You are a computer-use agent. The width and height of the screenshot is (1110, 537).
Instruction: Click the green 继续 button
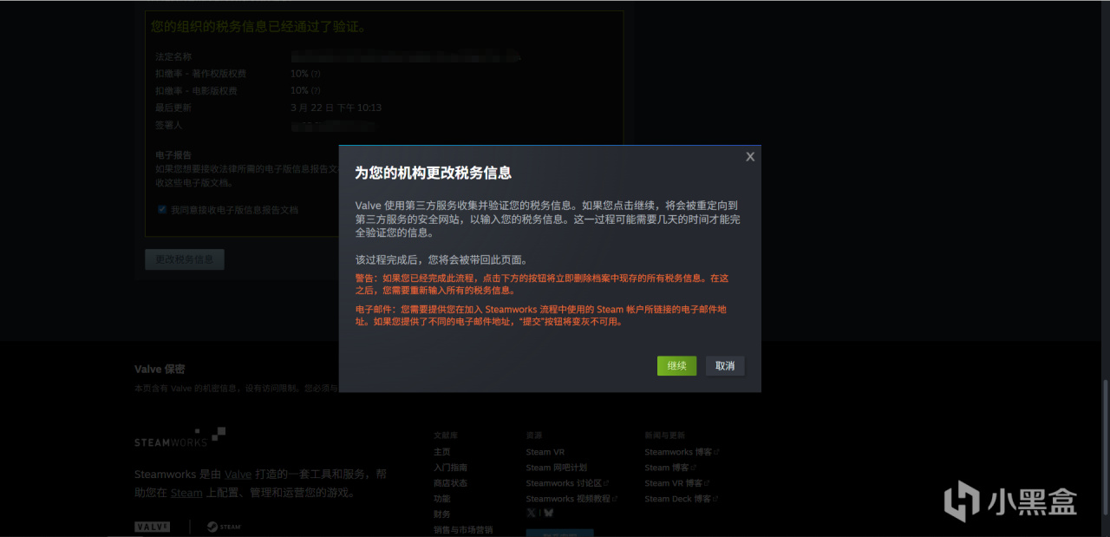pyautogui.click(x=676, y=366)
